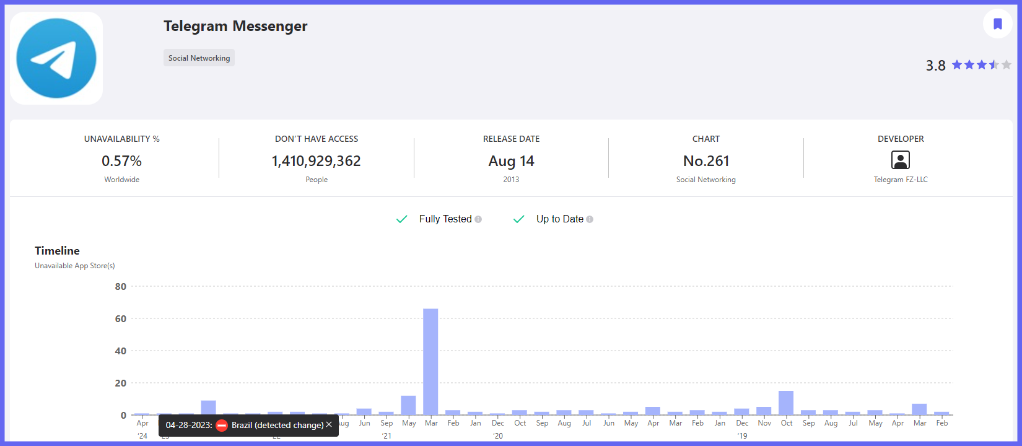Select the tallest timeline bar above Mar

pyautogui.click(x=430, y=362)
